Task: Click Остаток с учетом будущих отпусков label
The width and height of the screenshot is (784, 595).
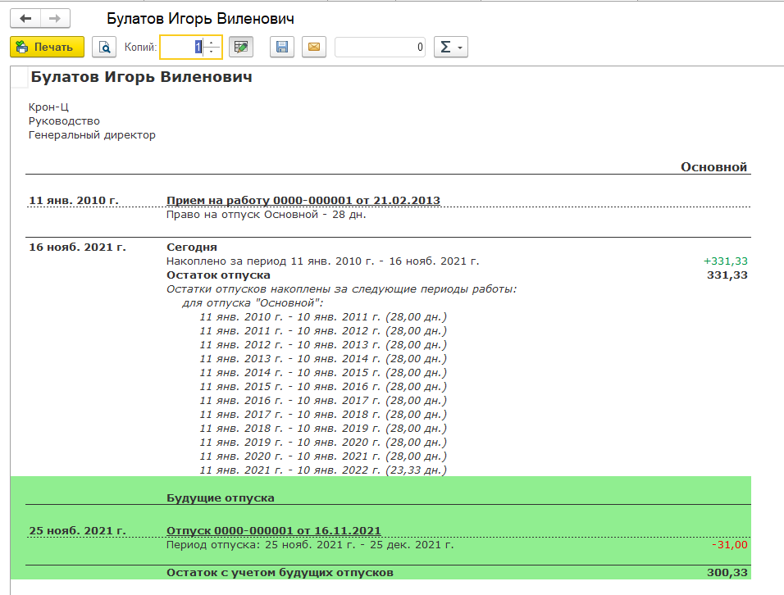Action: click(280, 573)
